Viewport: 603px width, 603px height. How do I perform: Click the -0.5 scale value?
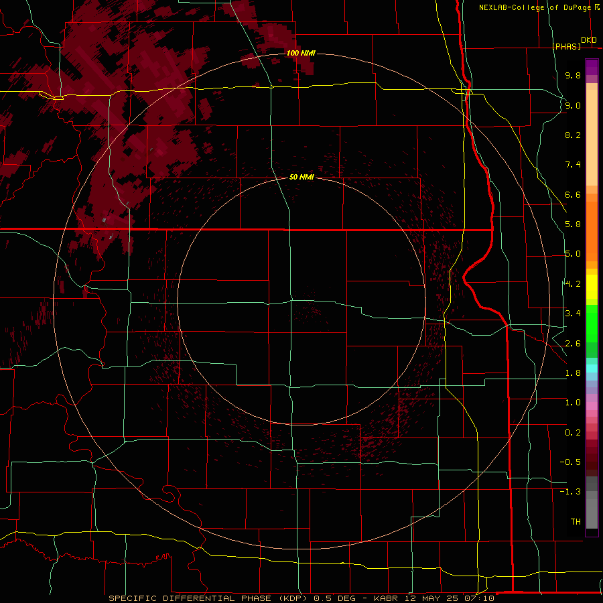(x=570, y=462)
